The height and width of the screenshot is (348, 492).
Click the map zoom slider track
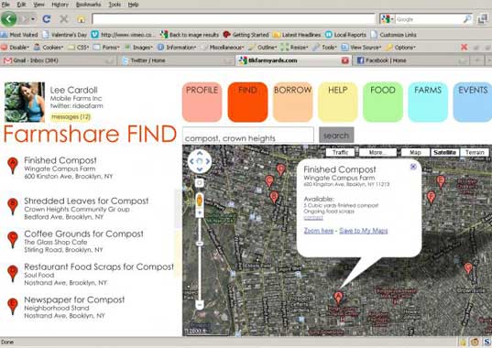[199, 258]
